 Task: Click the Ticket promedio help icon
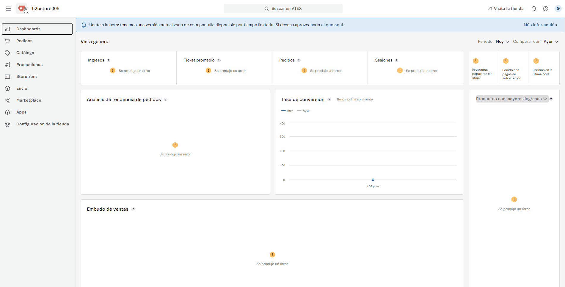point(219,60)
